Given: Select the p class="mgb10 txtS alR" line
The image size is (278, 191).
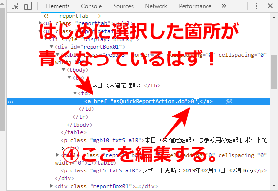Looking at the screenshot, I should point(164,144).
